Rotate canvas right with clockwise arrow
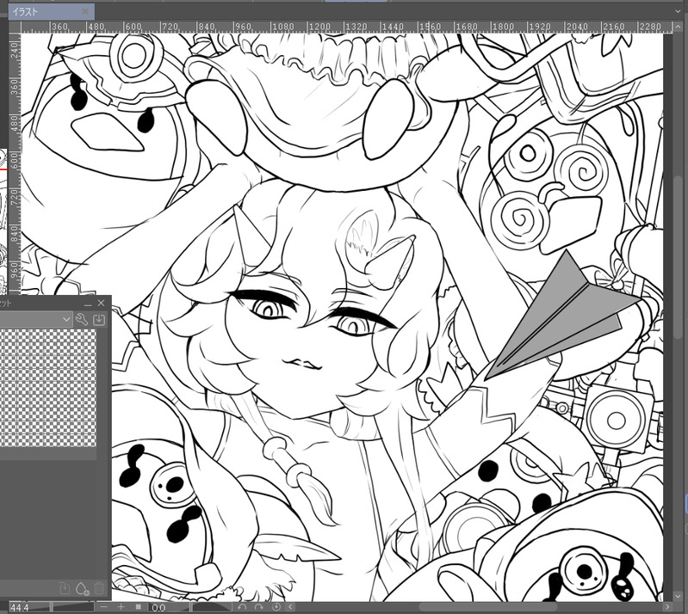688x614 pixels. click(x=259, y=607)
